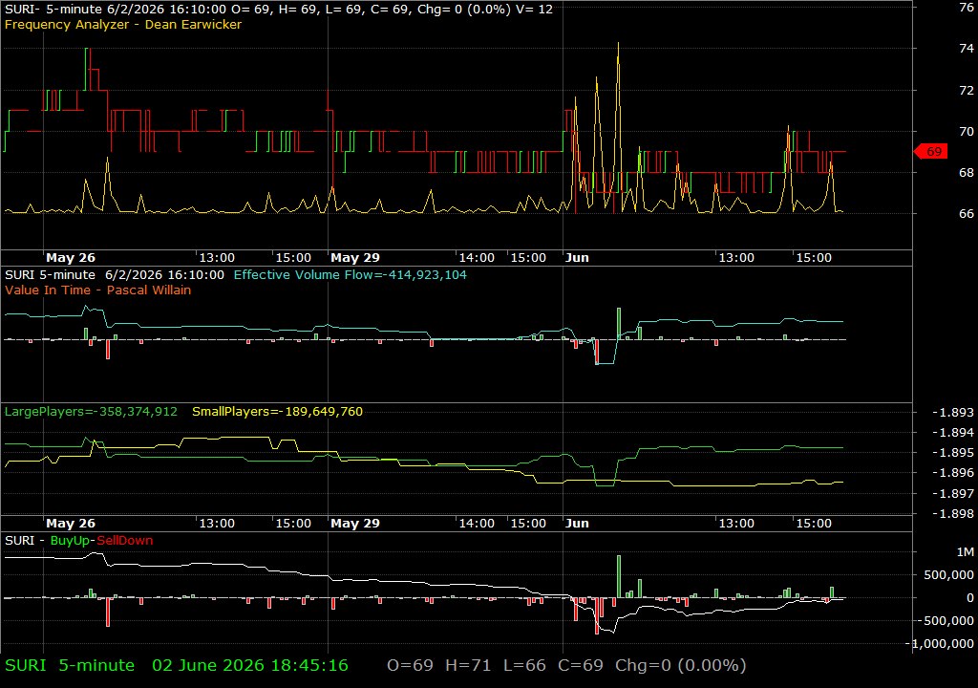The image size is (978, 688).
Task: Select the -1.897 axis value
Action: [952, 494]
